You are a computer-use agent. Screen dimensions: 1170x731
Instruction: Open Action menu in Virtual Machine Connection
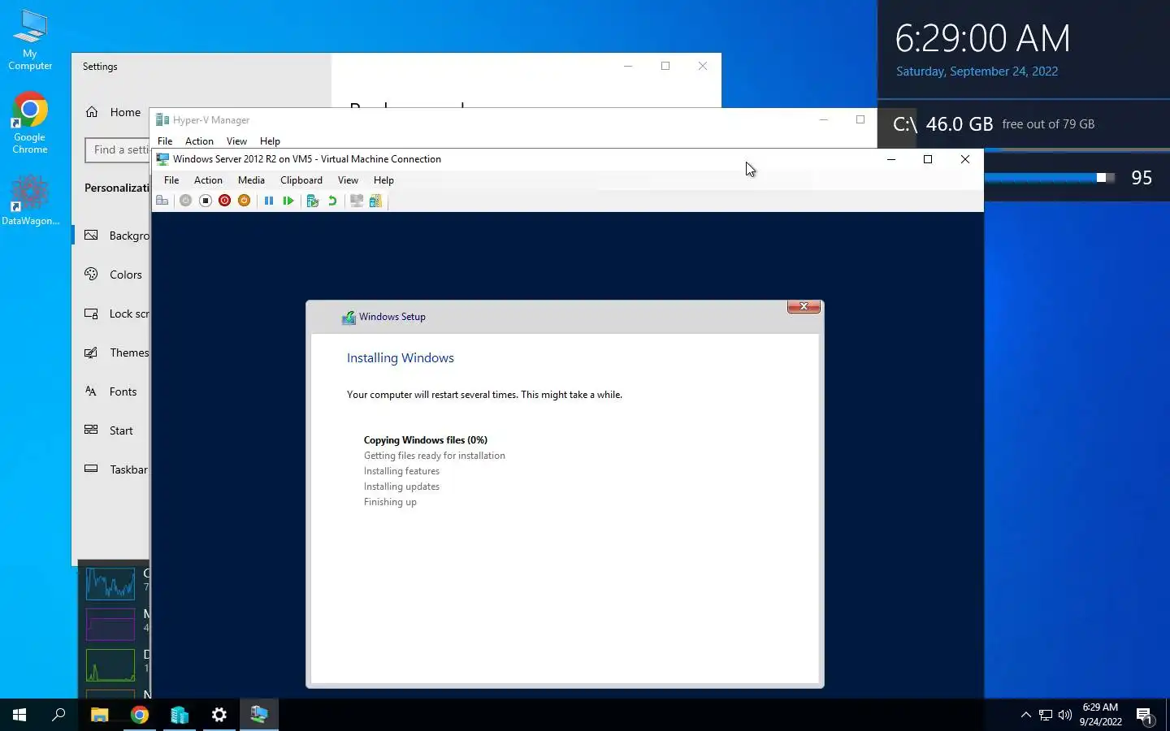[208, 180]
